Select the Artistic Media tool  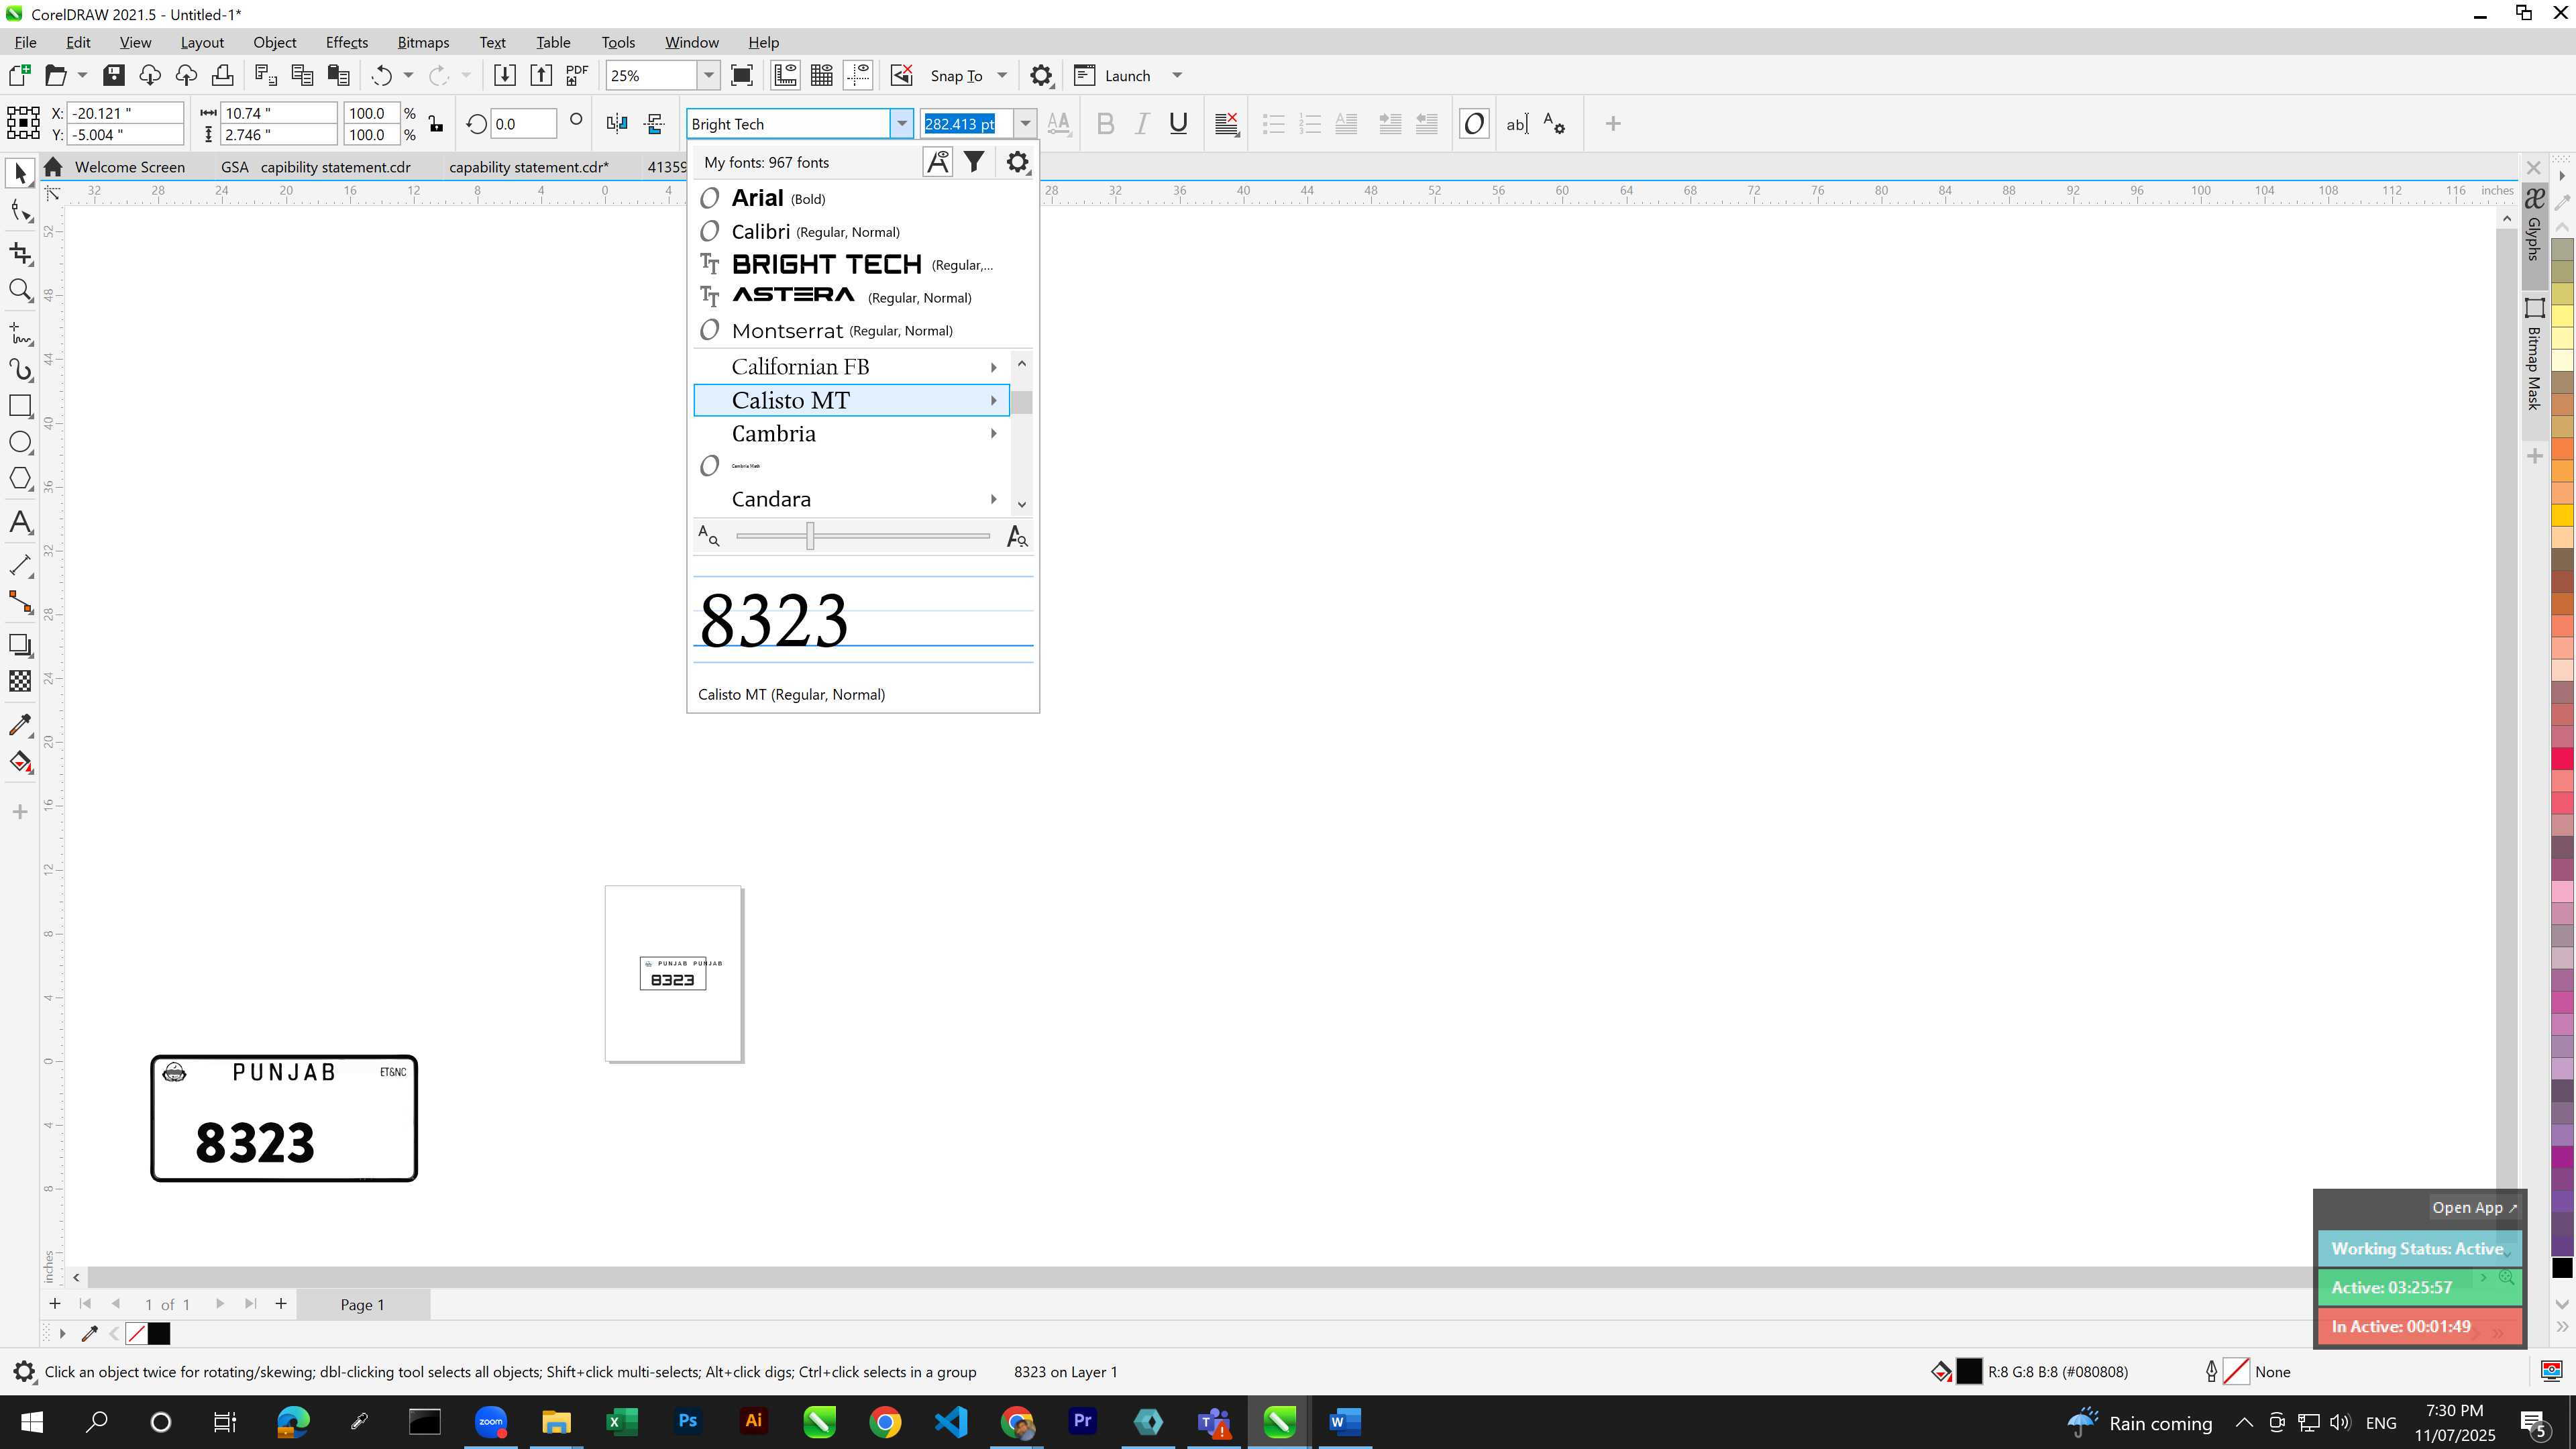click(x=20, y=370)
